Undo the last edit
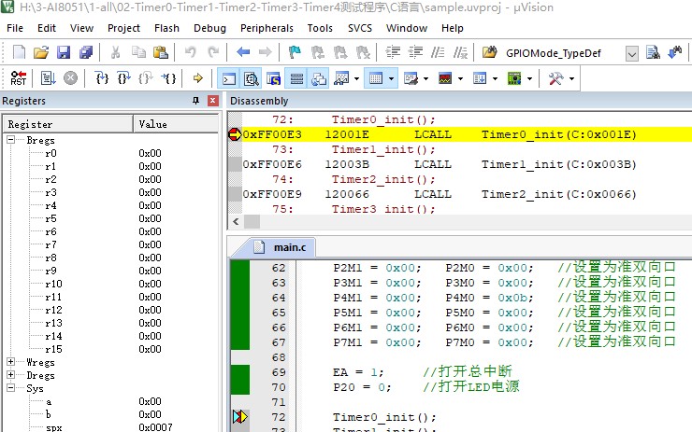Image resolution: width=692 pixels, height=432 pixels. pyautogui.click(x=191, y=52)
